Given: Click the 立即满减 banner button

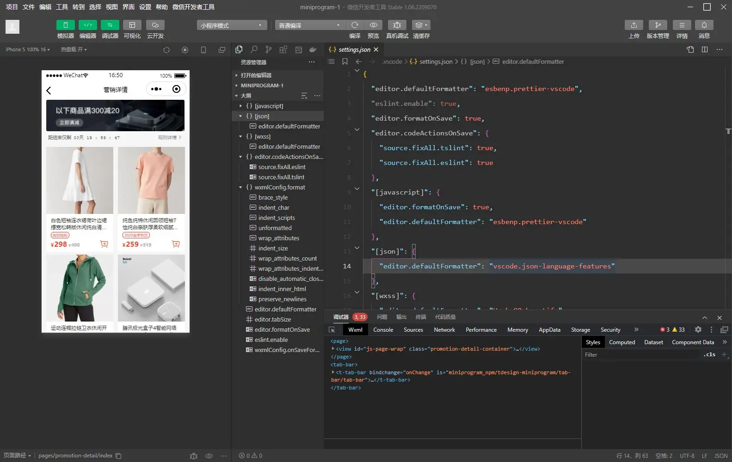Looking at the screenshot, I should (69, 122).
